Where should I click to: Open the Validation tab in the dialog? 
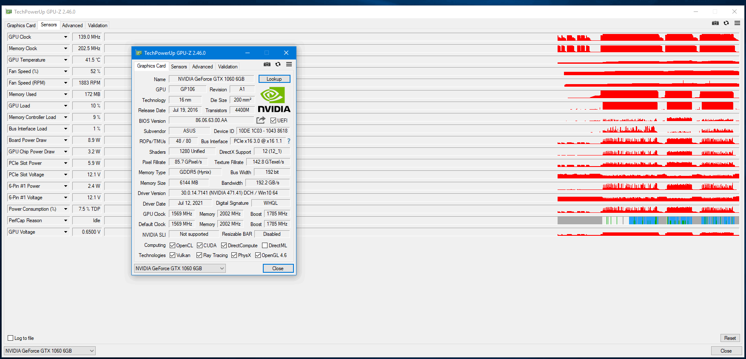pyautogui.click(x=228, y=67)
